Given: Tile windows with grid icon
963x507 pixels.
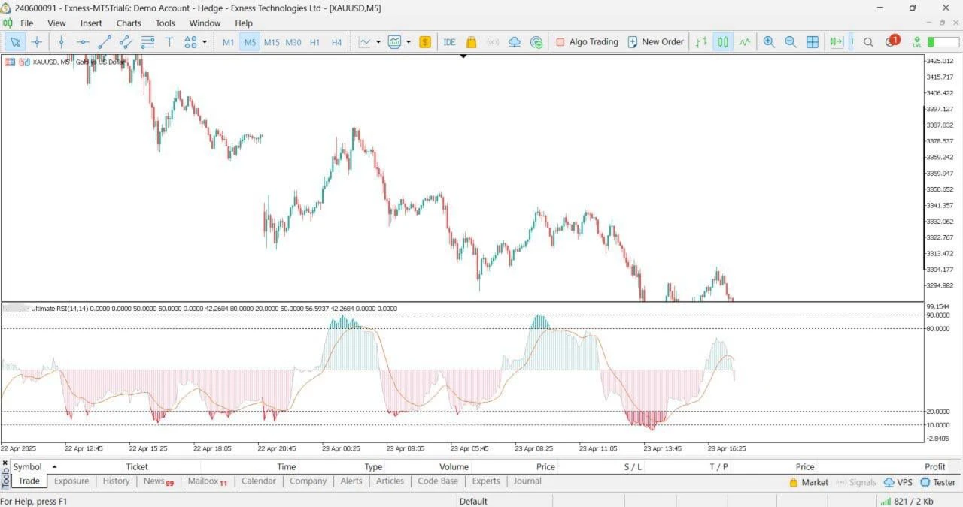Looking at the screenshot, I should point(813,42).
